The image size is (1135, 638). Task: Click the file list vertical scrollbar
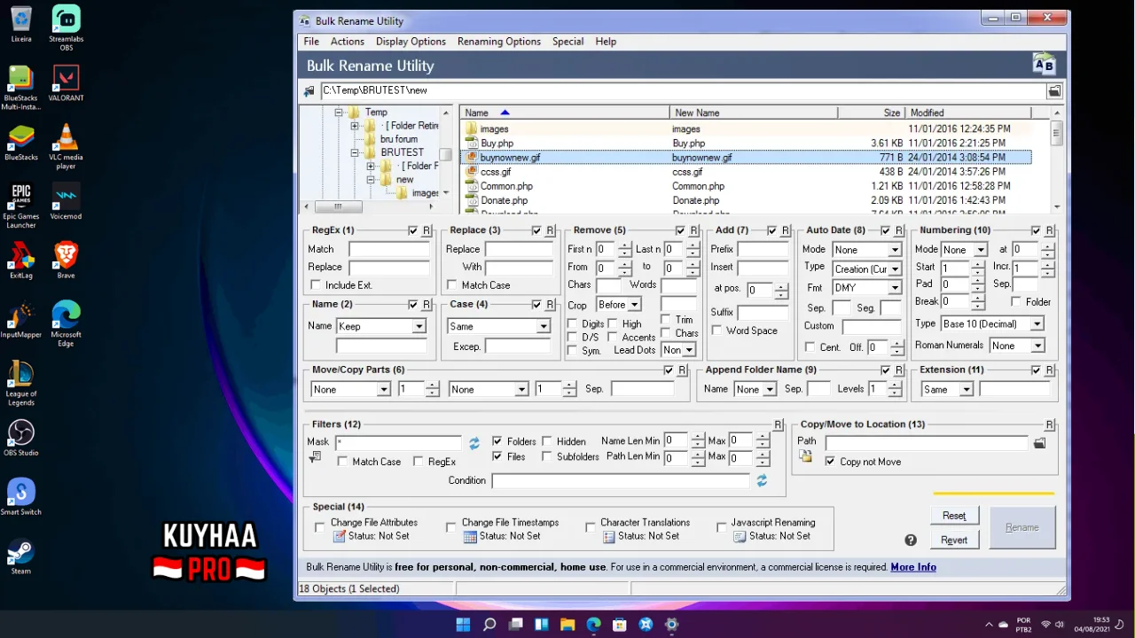1056,159
